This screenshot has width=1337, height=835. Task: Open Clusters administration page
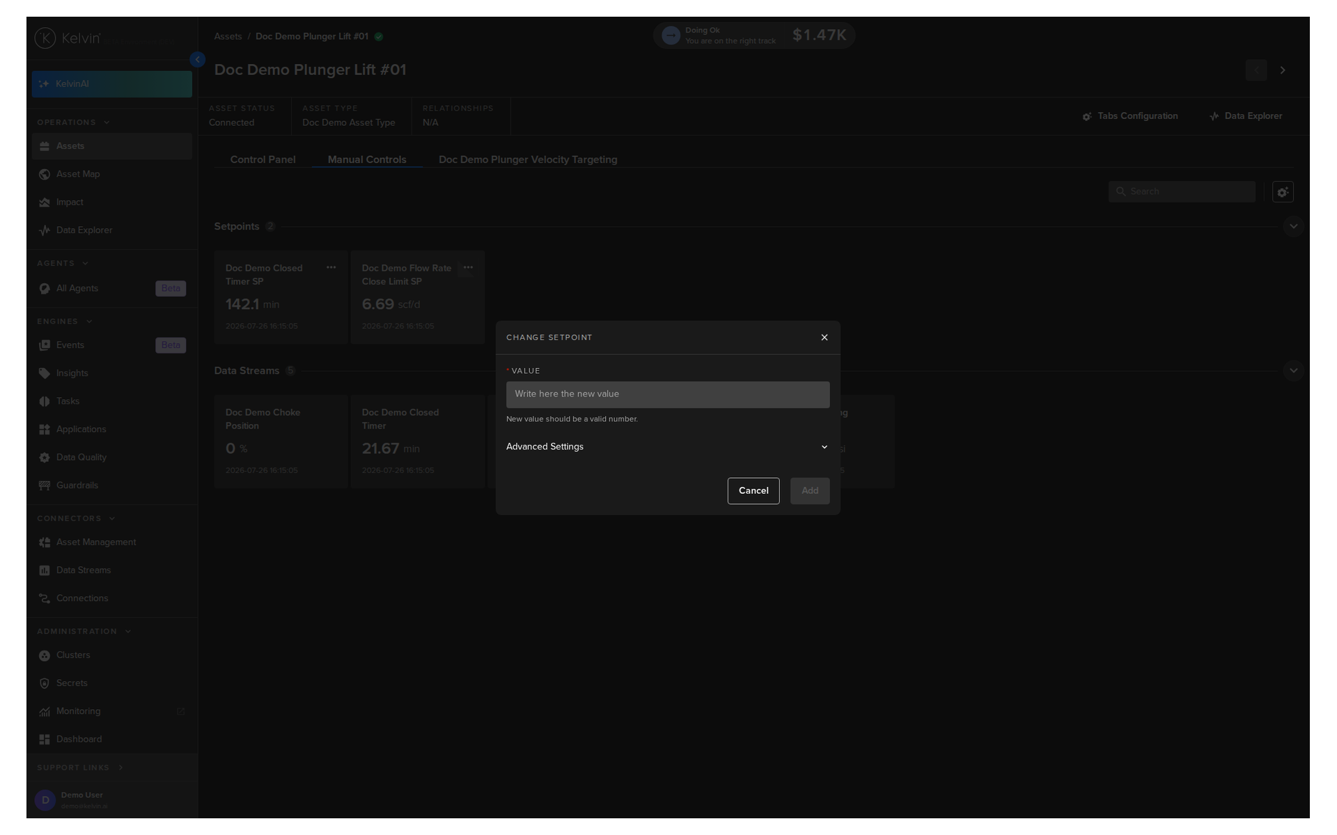pyautogui.click(x=111, y=655)
